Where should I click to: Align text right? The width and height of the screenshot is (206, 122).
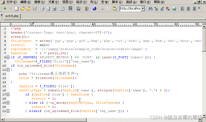pyautogui.click(x=194, y=9)
